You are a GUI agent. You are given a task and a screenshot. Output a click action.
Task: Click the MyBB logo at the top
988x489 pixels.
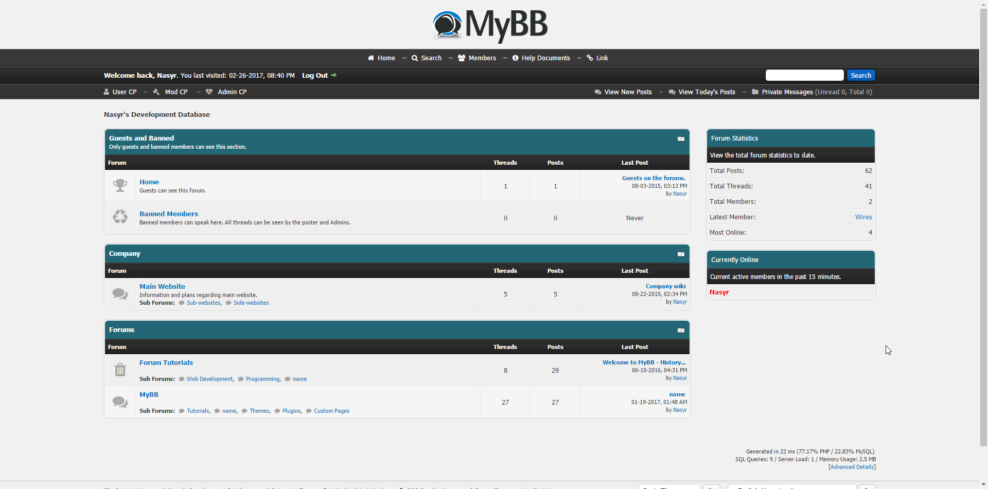pos(490,25)
